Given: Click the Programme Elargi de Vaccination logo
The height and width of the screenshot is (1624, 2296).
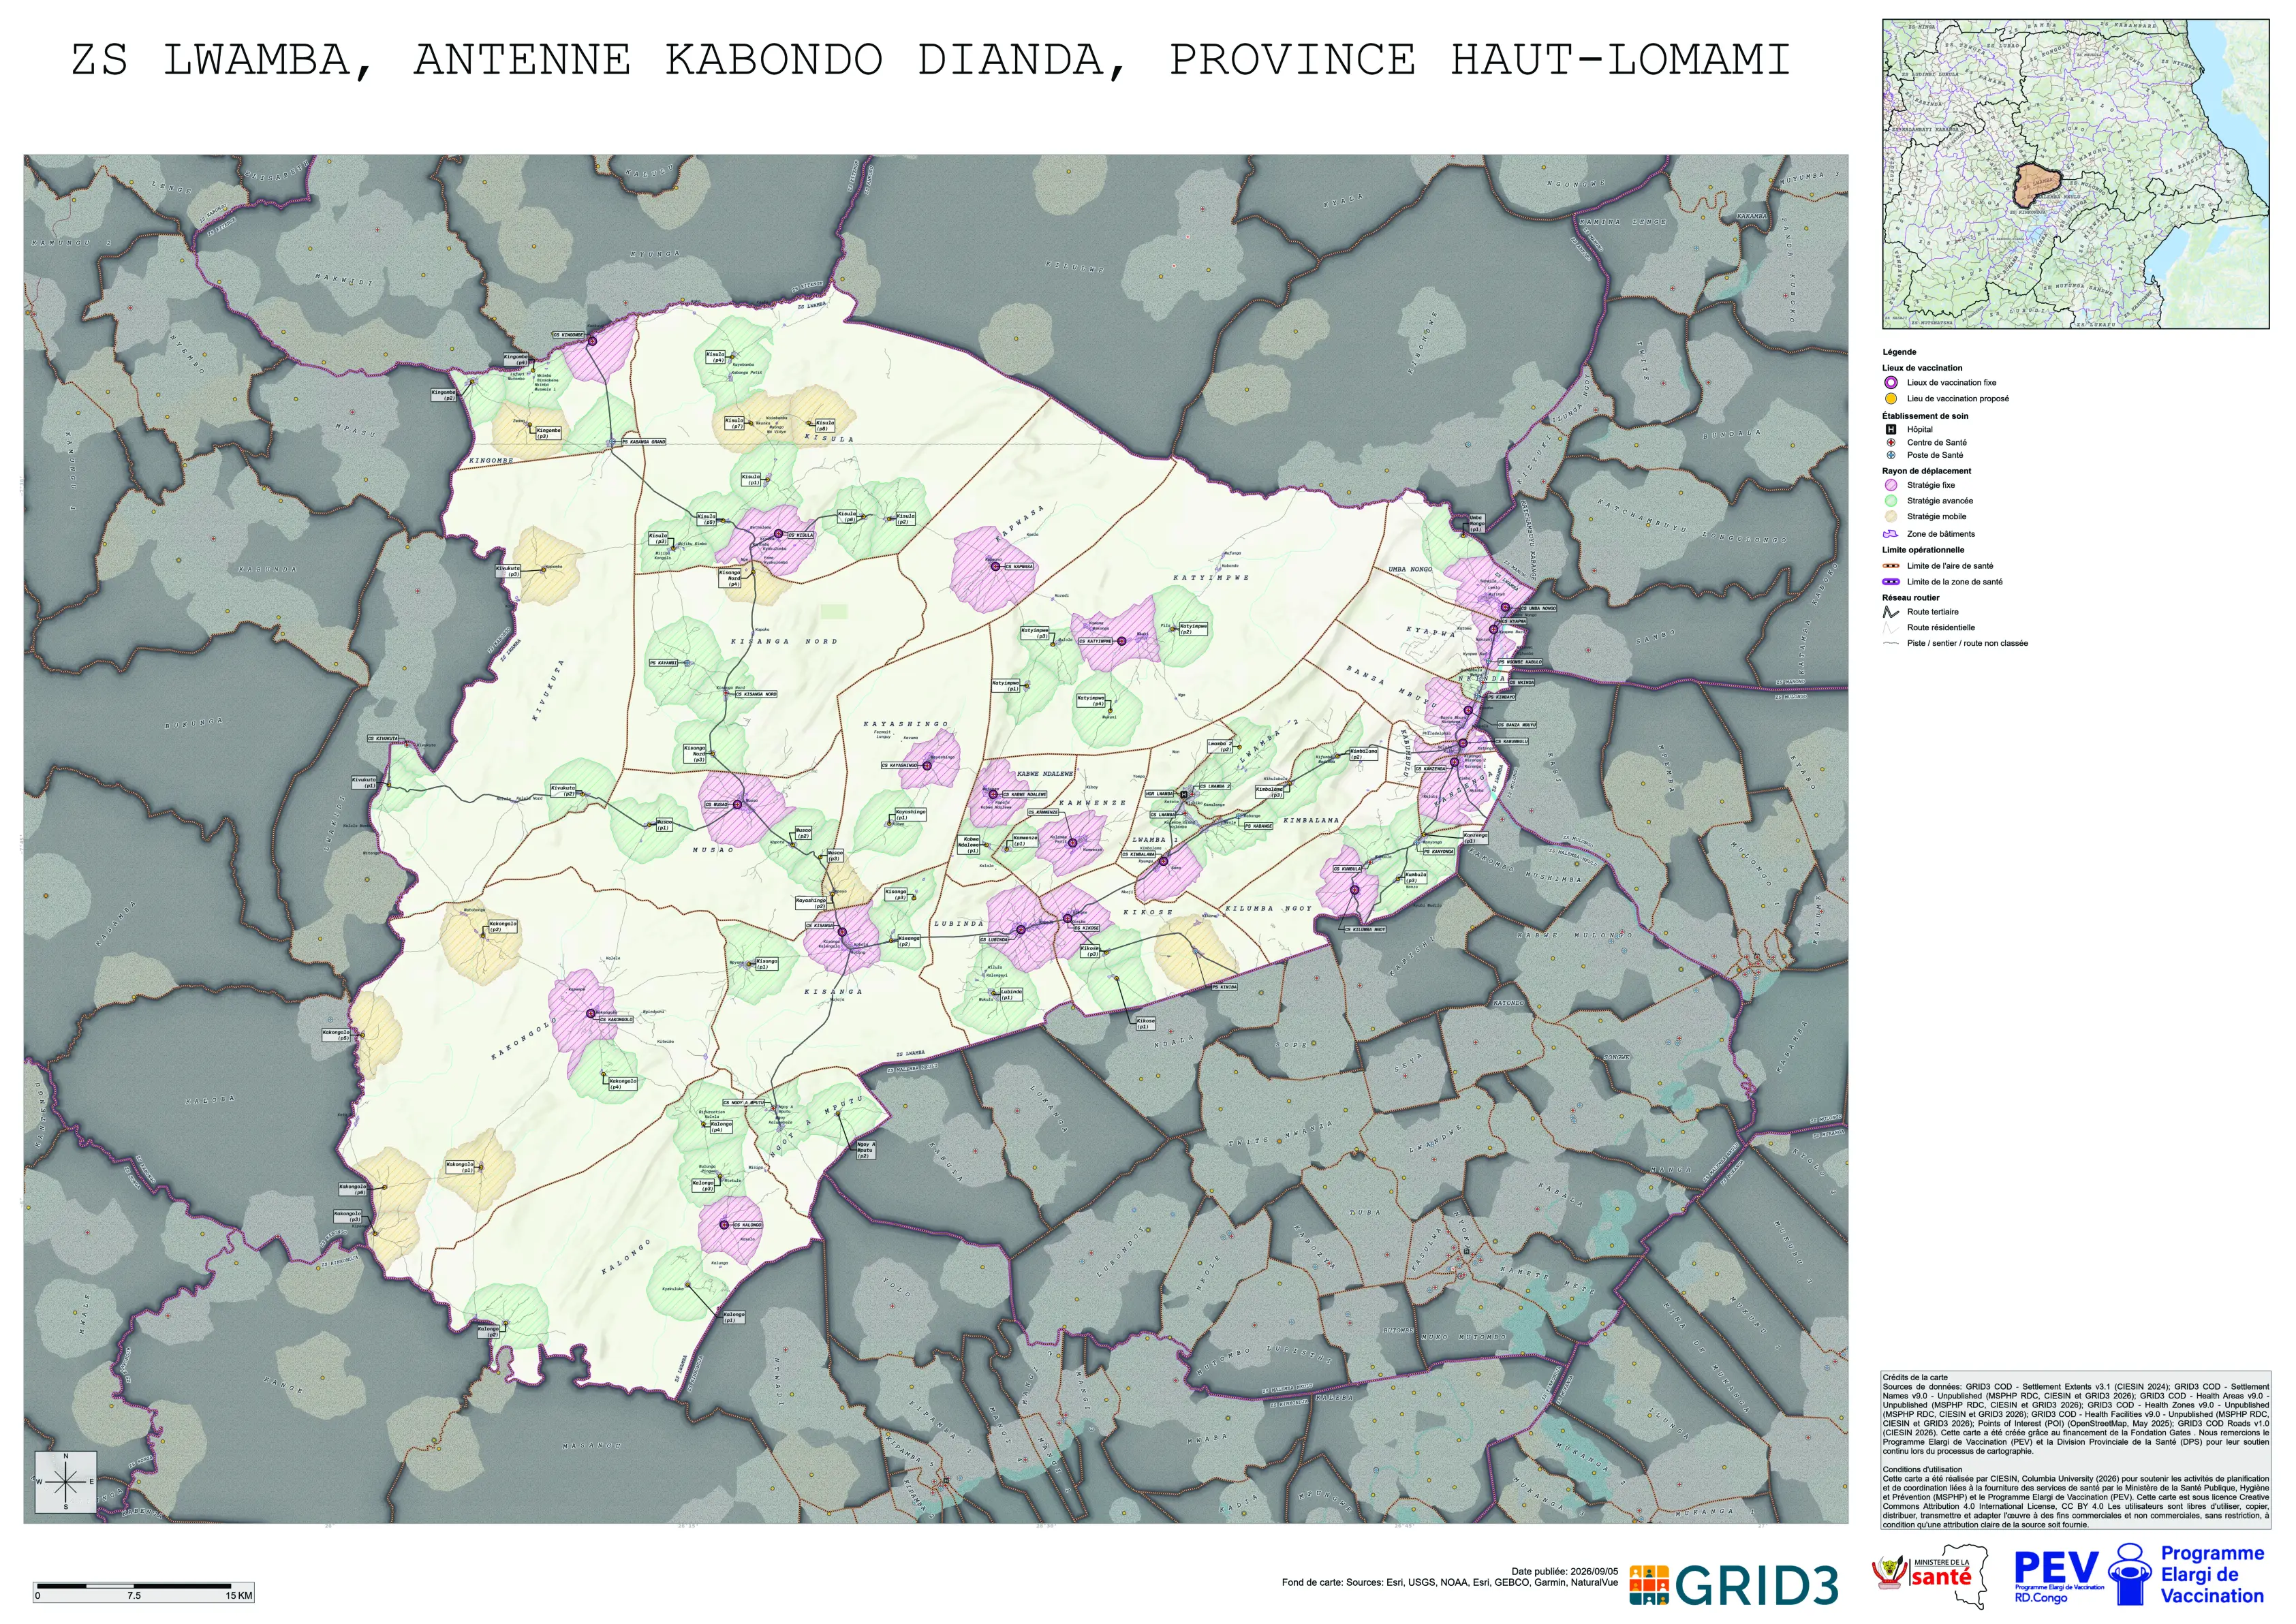Looking at the screenshot, I should tap(2187, 1575).
